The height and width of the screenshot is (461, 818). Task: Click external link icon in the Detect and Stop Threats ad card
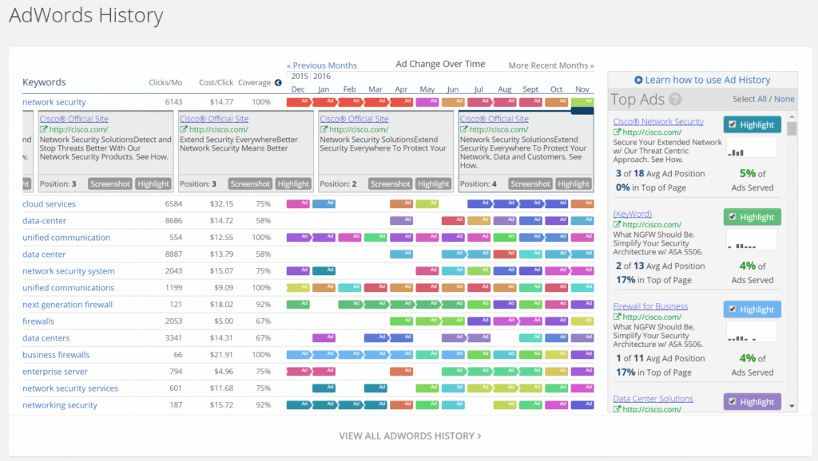[43, 129]
